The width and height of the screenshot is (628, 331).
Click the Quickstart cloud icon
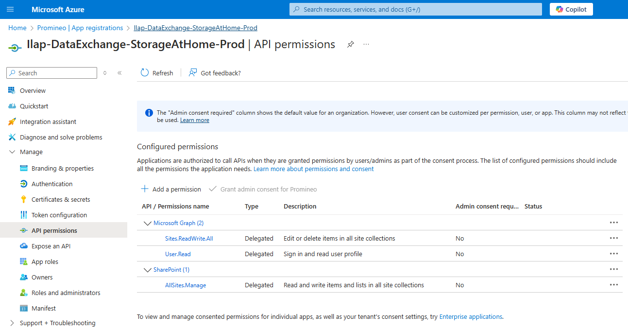tap(12, 106)
